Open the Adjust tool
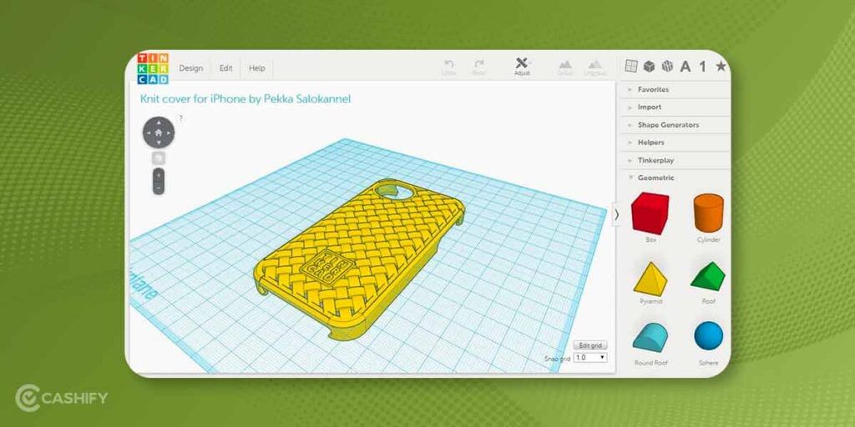Screen dimensions: 855x427 [522, 67]
